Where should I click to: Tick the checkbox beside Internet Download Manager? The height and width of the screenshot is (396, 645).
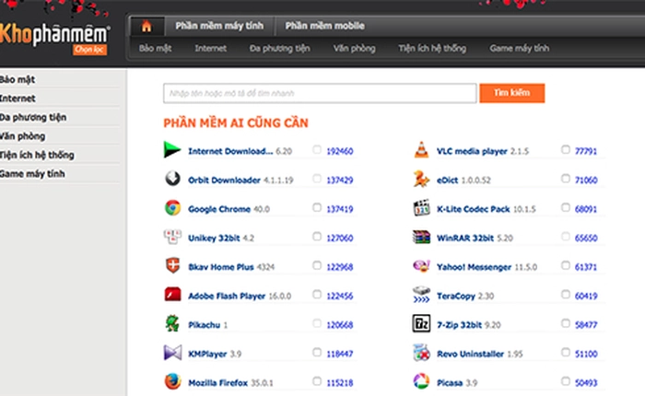[317, 150]
